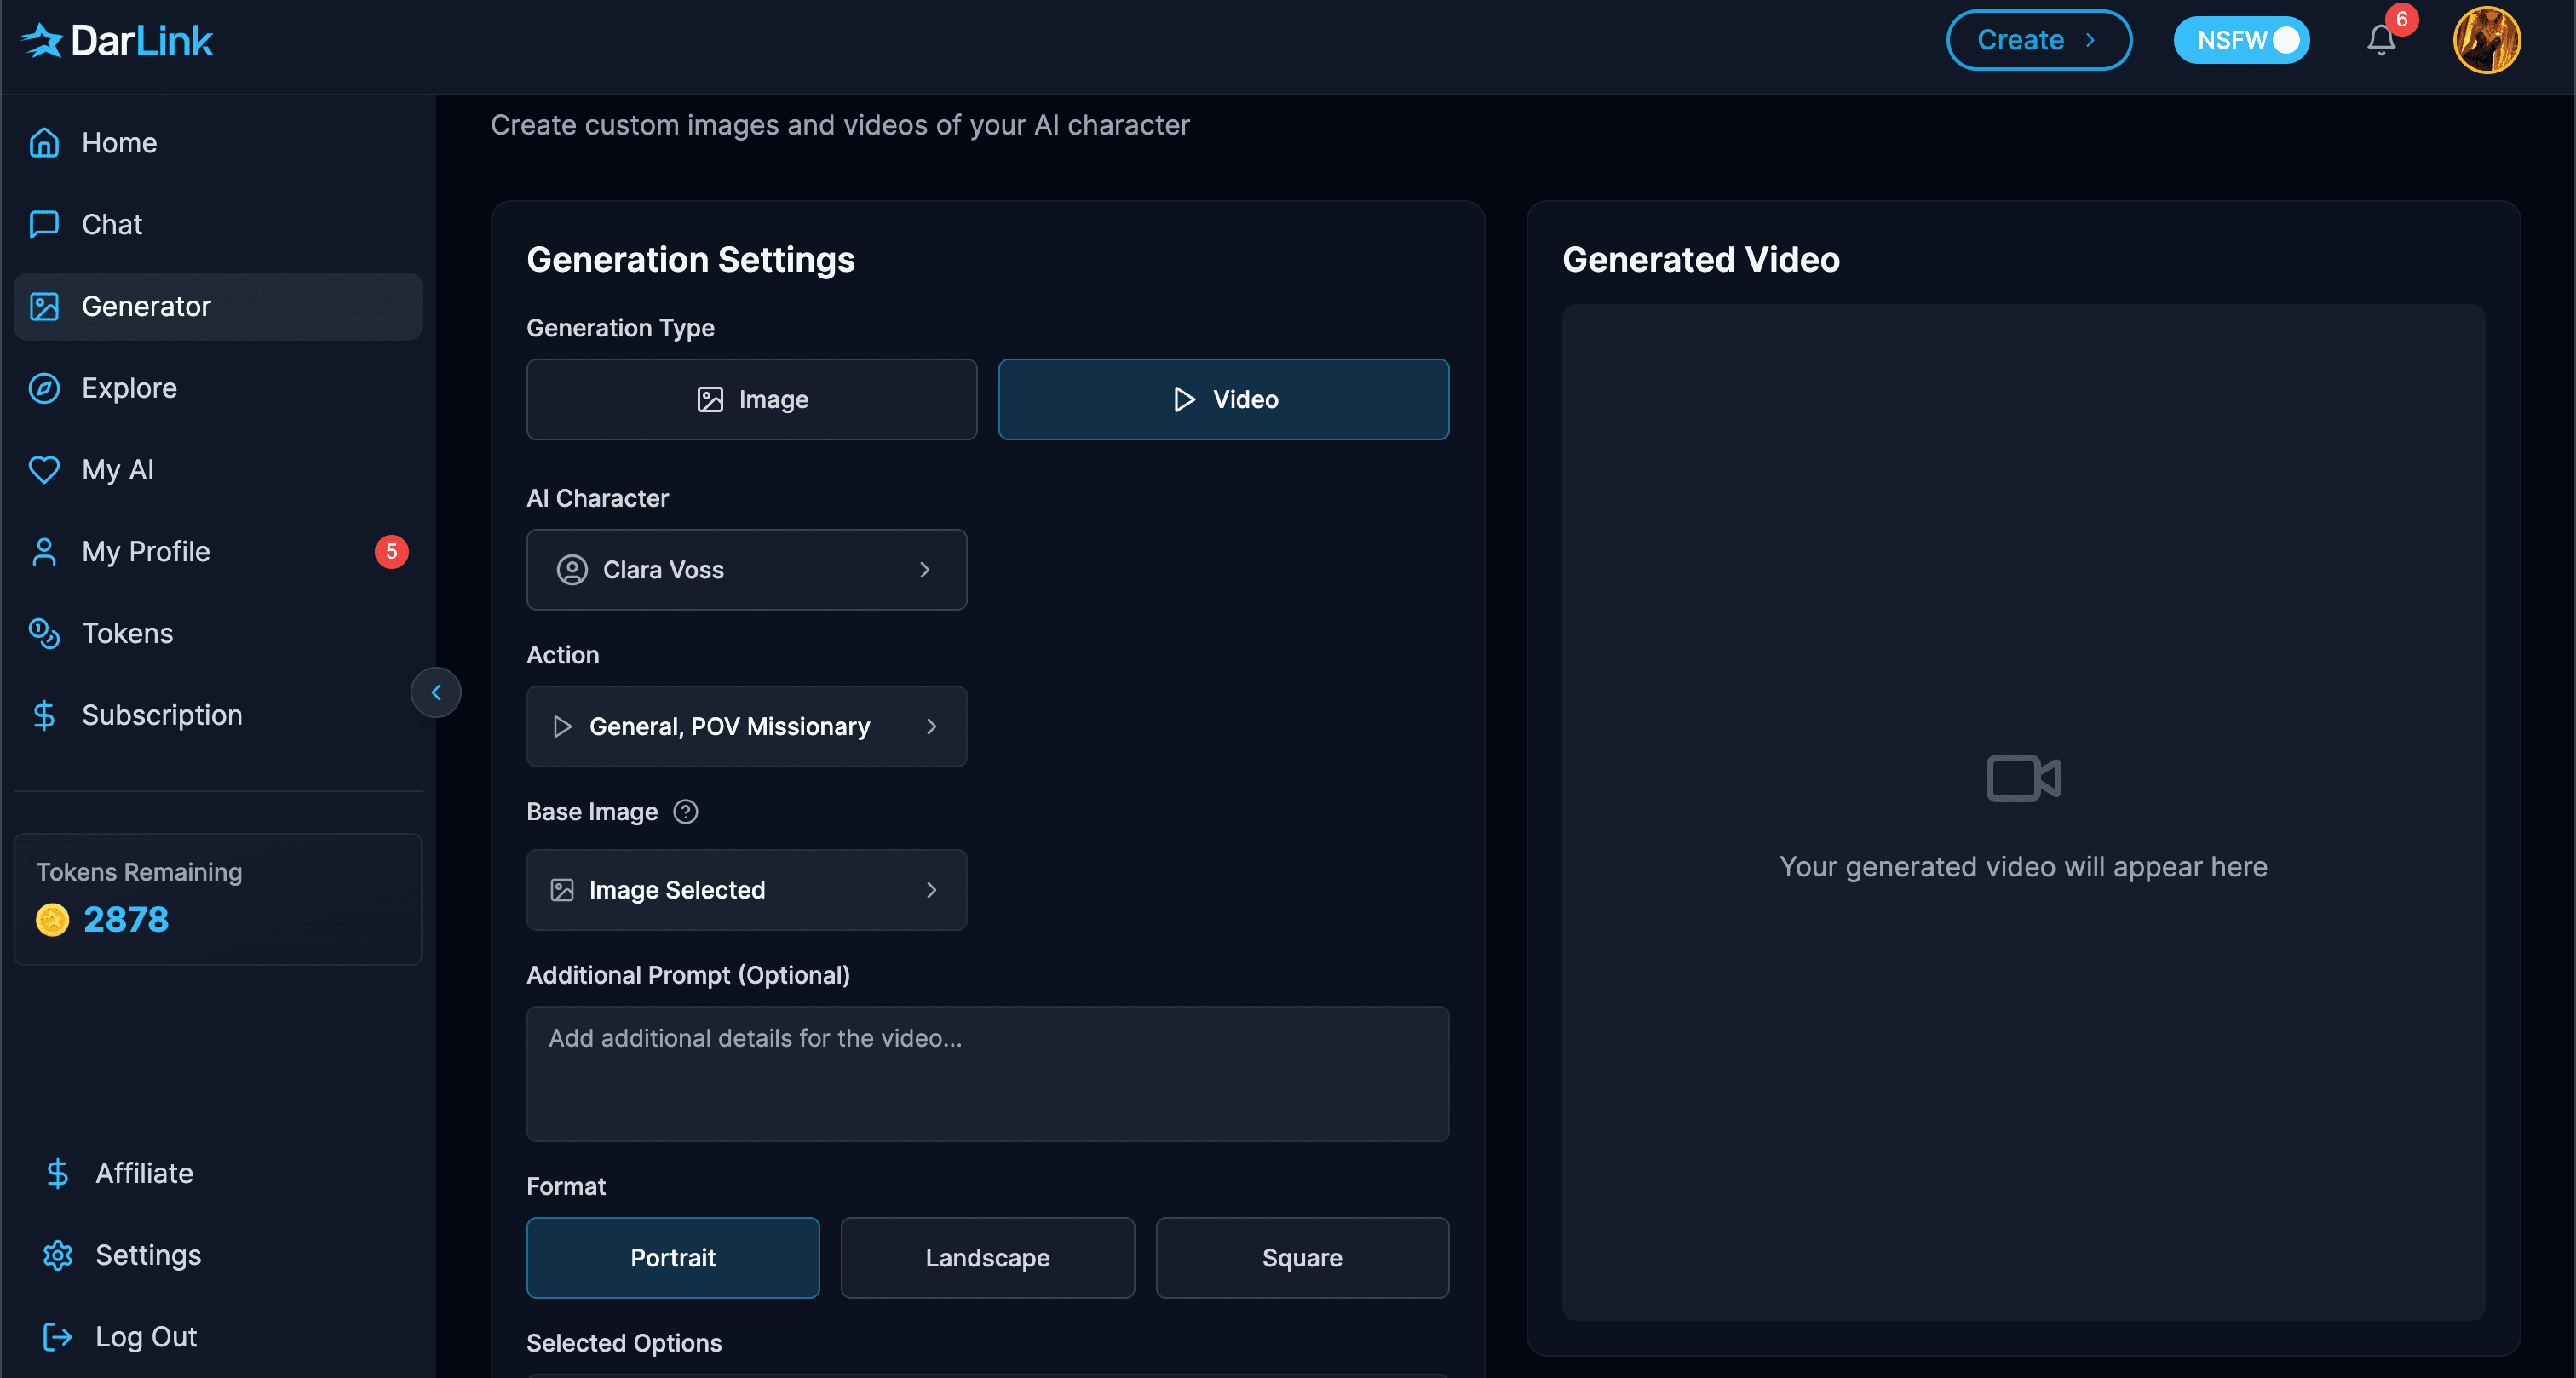2576x1378 pixels.
Task: Select Square format option
Action: (x=1301, y=1257)
